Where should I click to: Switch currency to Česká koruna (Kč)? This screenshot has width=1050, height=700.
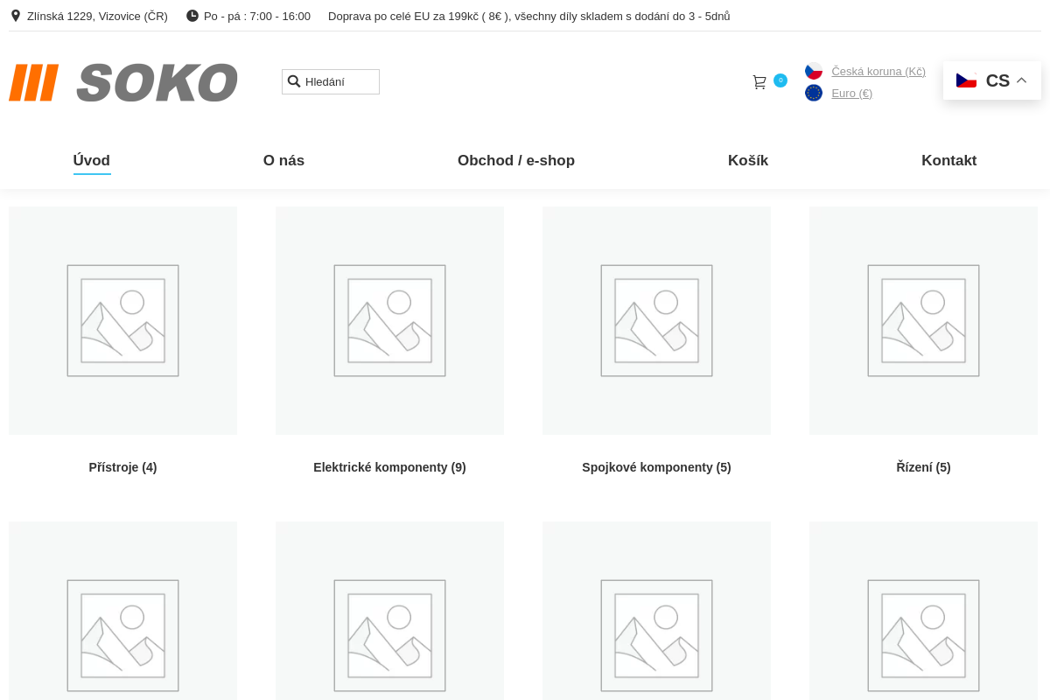pos(878,71)
